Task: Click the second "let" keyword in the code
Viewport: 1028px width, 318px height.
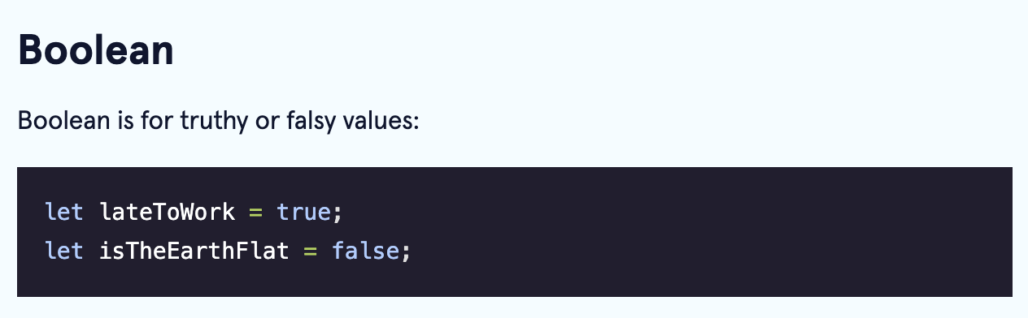Action: pos(64,251)
